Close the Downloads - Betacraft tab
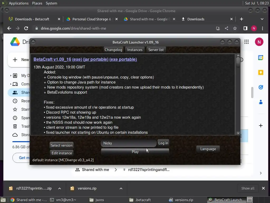Screen dimensions: 270x203 59,19
